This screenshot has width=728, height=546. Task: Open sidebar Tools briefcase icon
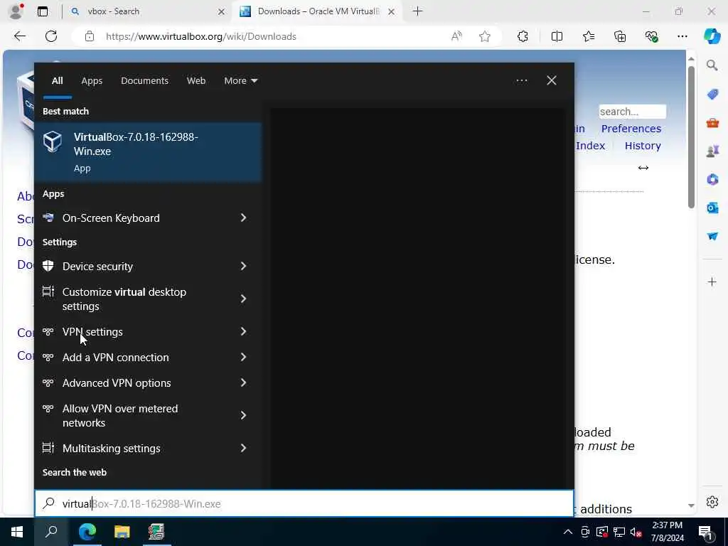(x=712, y=122)
